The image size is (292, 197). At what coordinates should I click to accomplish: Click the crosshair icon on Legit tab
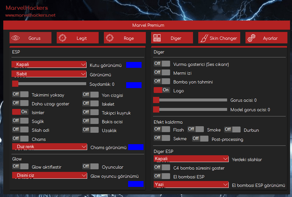(63, 38)
